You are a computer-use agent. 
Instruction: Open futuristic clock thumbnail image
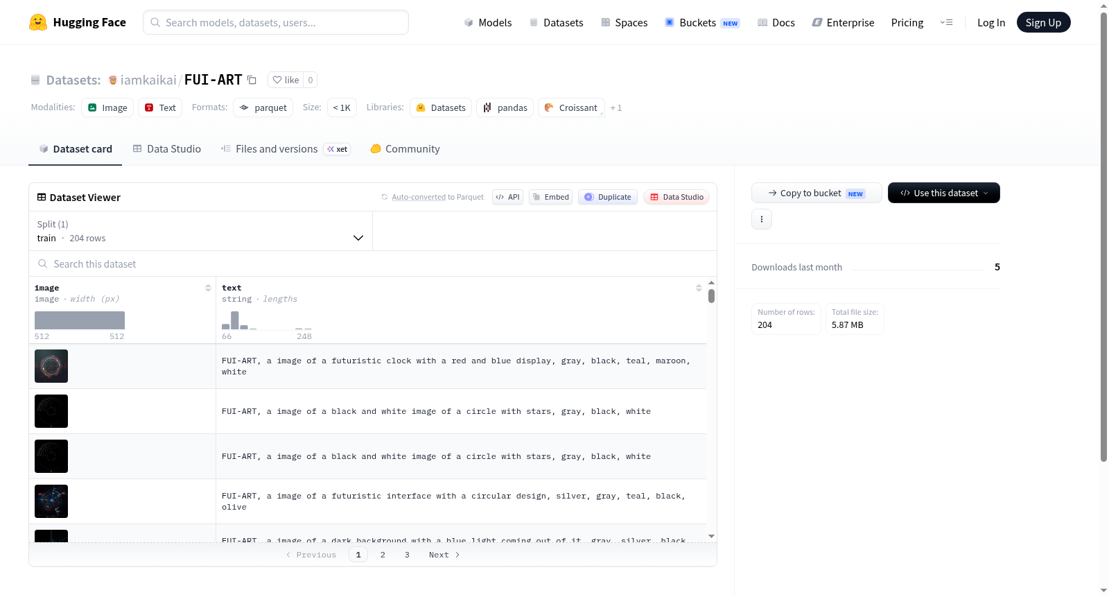(51, 366)
